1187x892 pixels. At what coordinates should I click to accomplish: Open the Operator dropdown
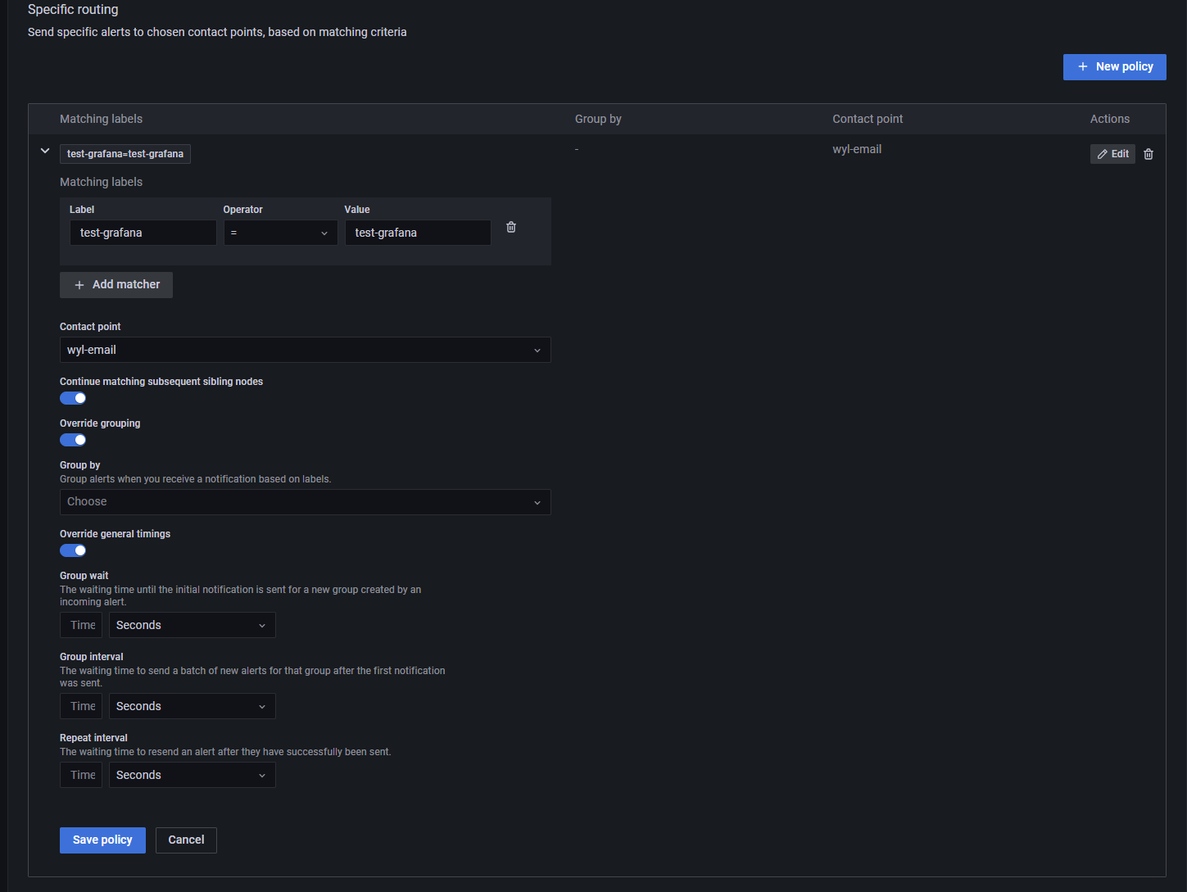[x=280, y=233]
